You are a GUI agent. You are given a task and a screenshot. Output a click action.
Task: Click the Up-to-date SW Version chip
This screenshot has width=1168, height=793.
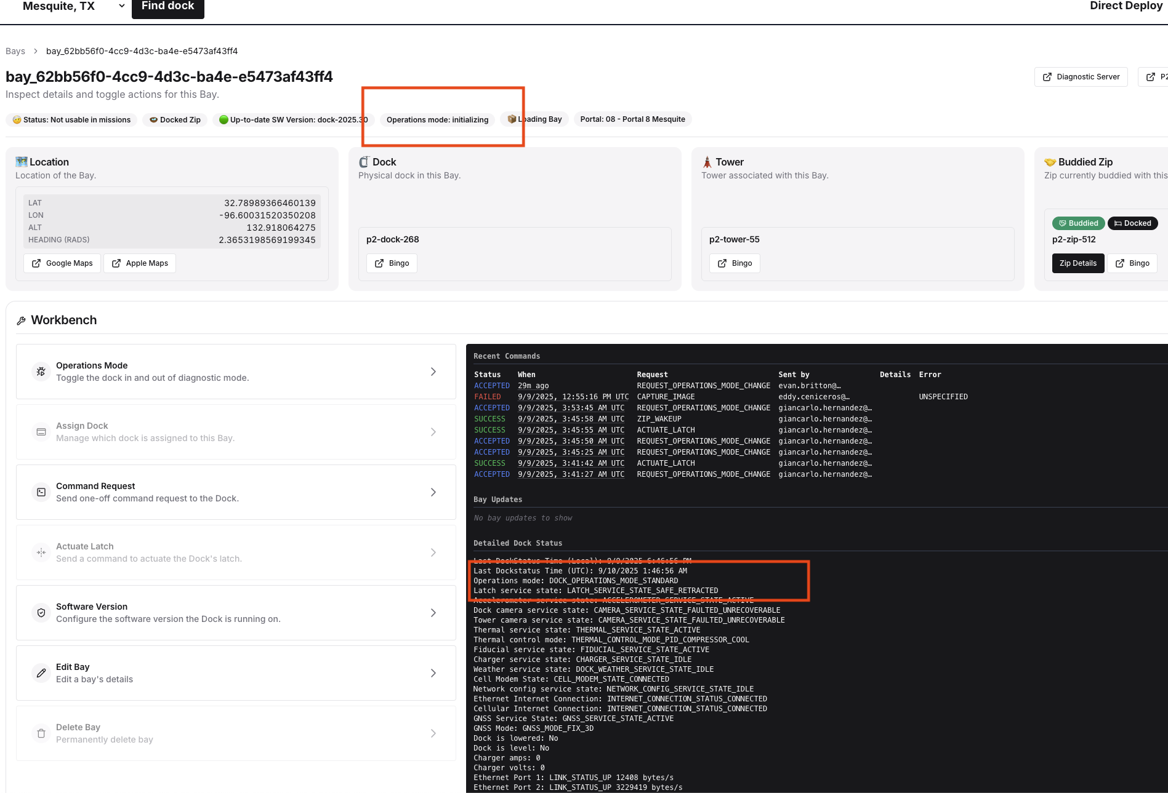click(x=294, y=119)
